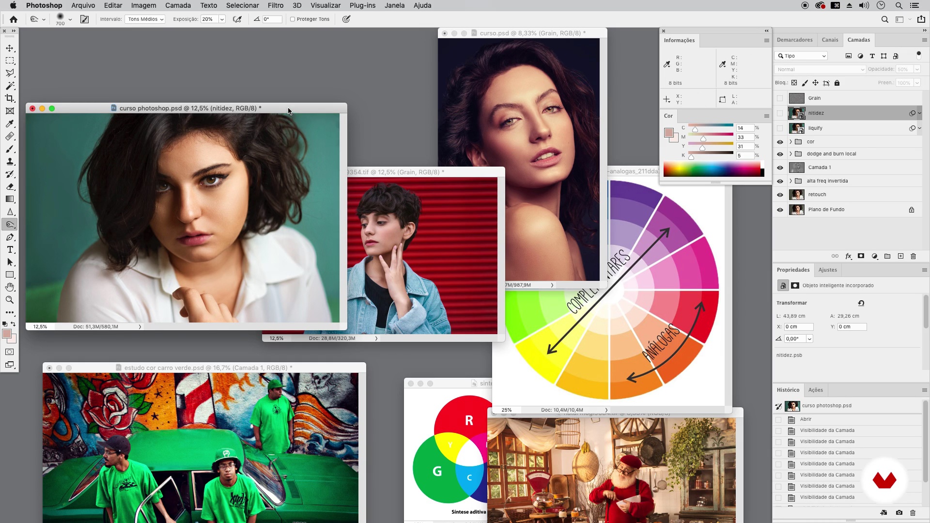Select the Crop tool

pos(10,98)
